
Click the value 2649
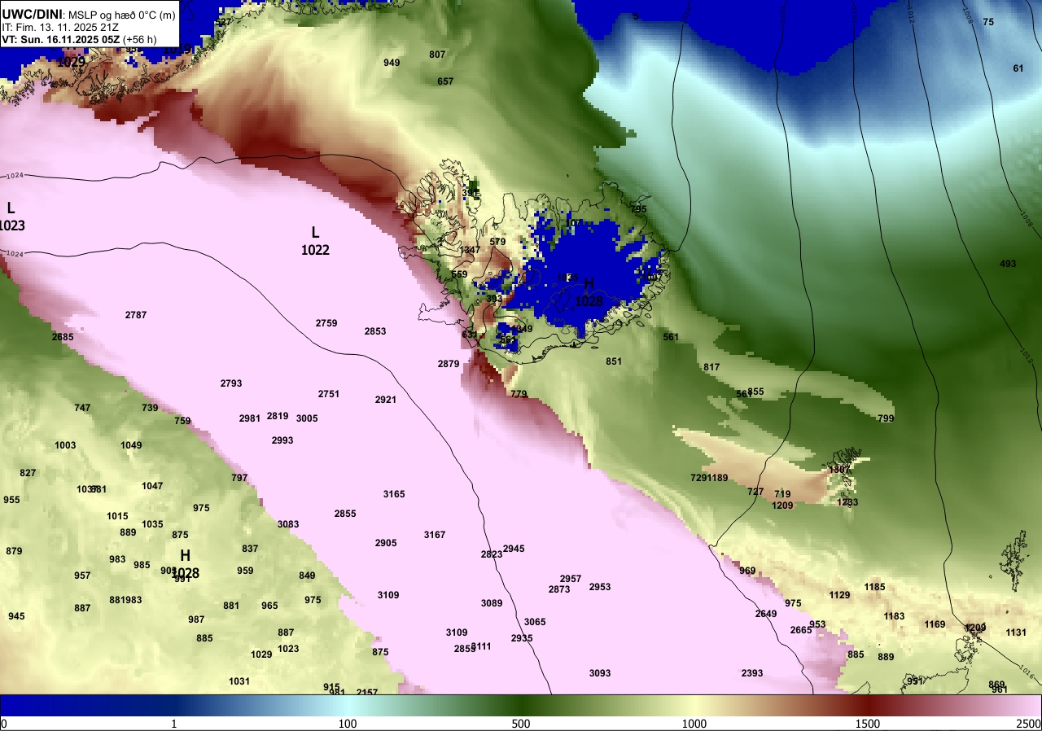766,614
